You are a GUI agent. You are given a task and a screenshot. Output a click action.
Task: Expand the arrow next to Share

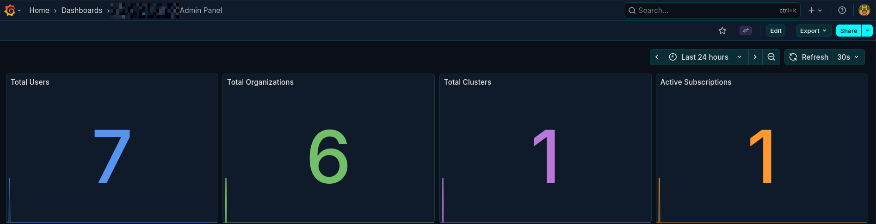[x=867, y=31]
